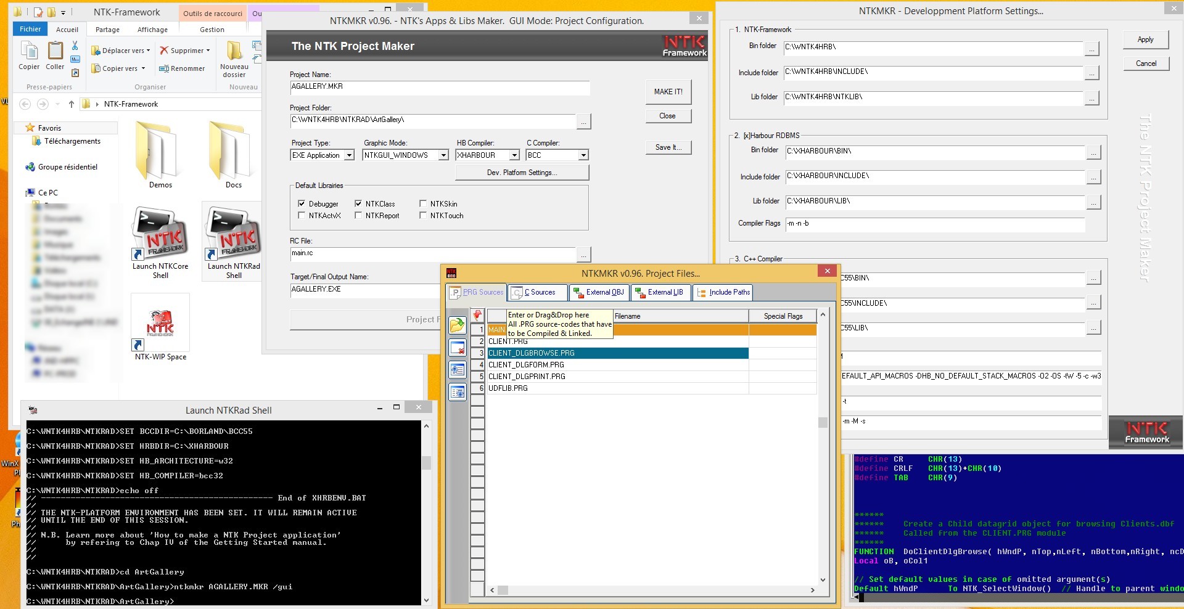
Task: Open the Launch NTKCore Shell shortcut
Action: [160, 243]
